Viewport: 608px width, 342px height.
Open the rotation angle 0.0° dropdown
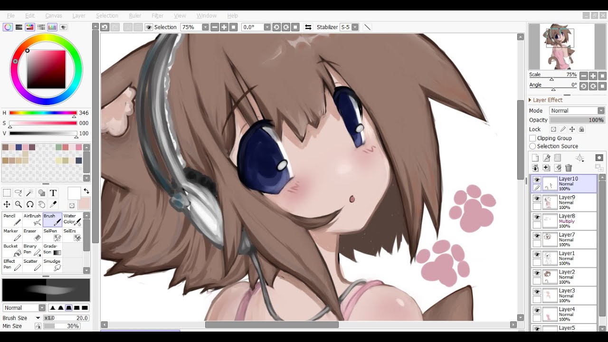(x=267, y=27)
